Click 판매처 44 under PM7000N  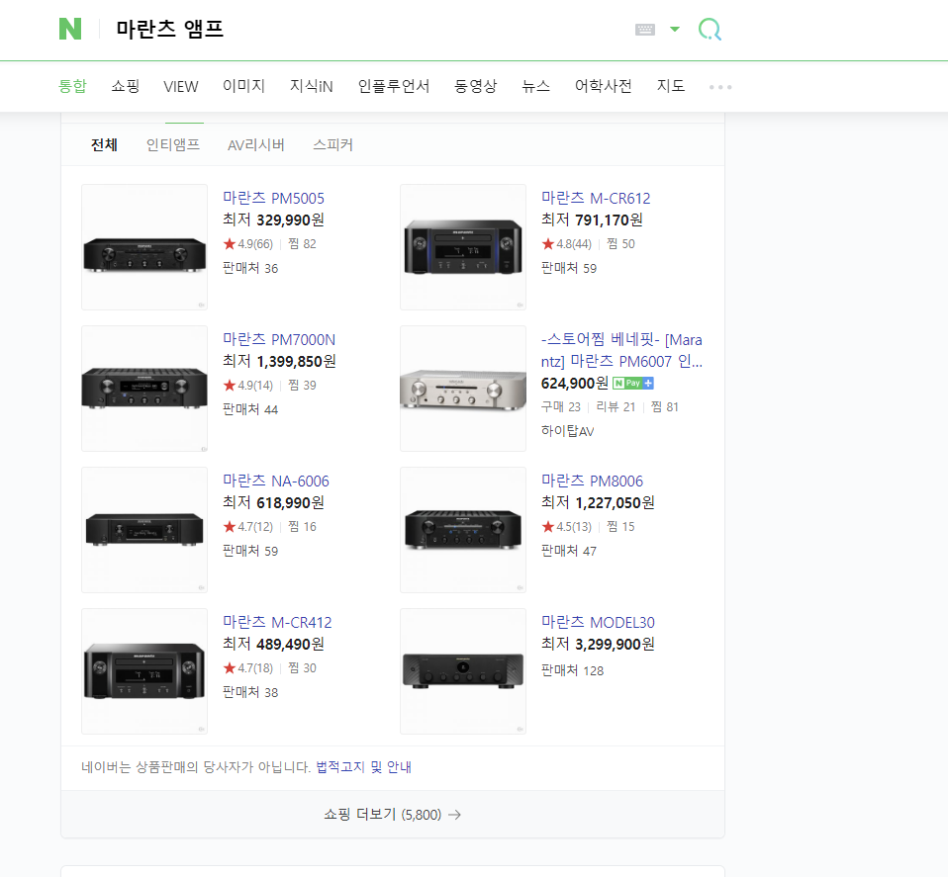click(x=250, y=409)
